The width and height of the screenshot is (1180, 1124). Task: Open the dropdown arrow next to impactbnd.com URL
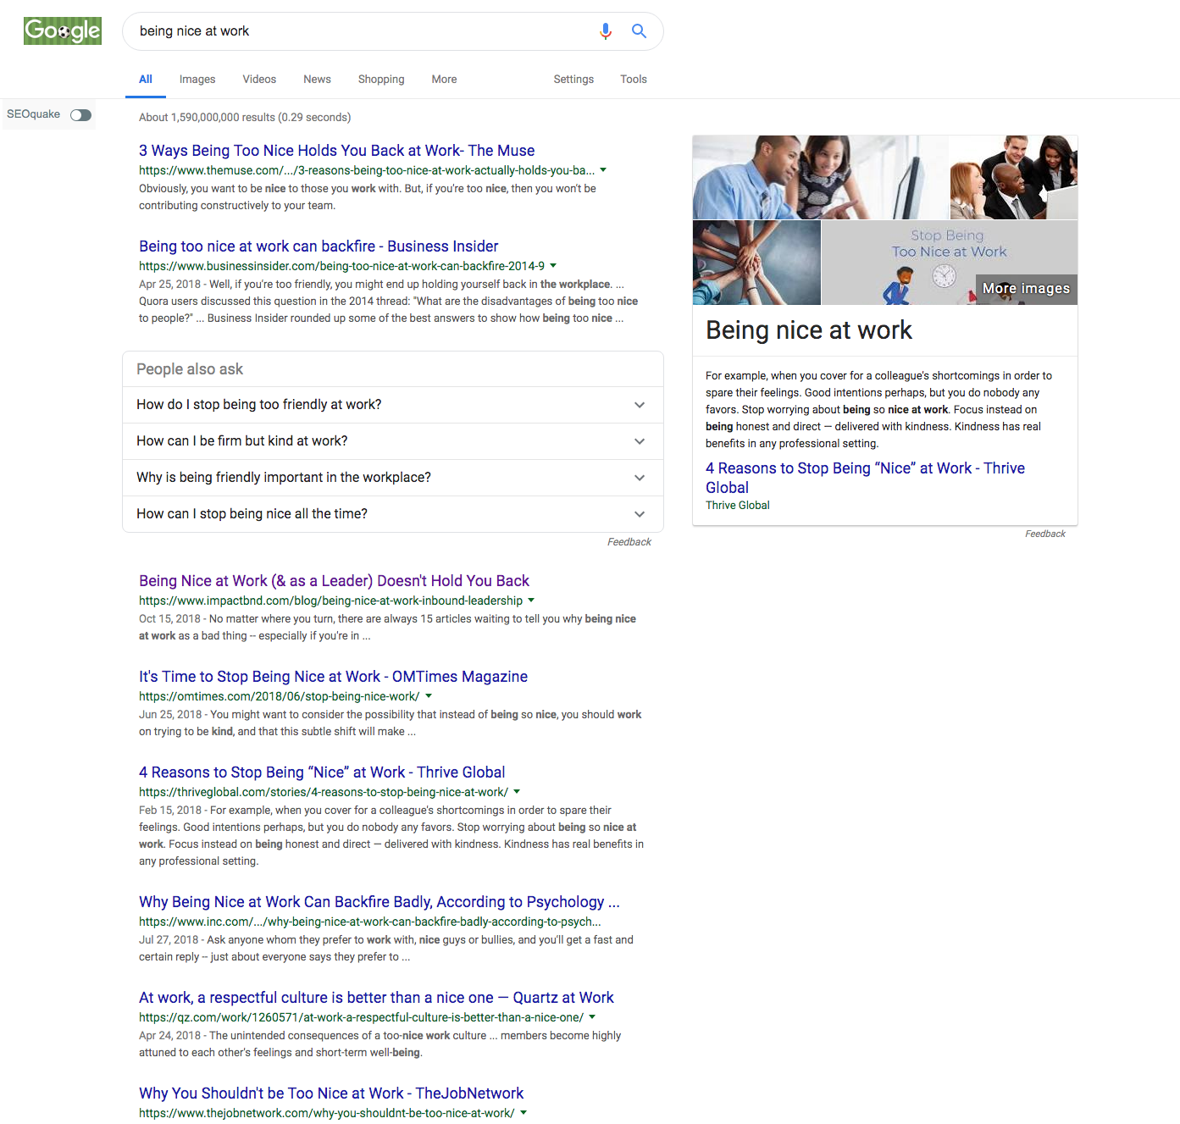click(531, 601)
